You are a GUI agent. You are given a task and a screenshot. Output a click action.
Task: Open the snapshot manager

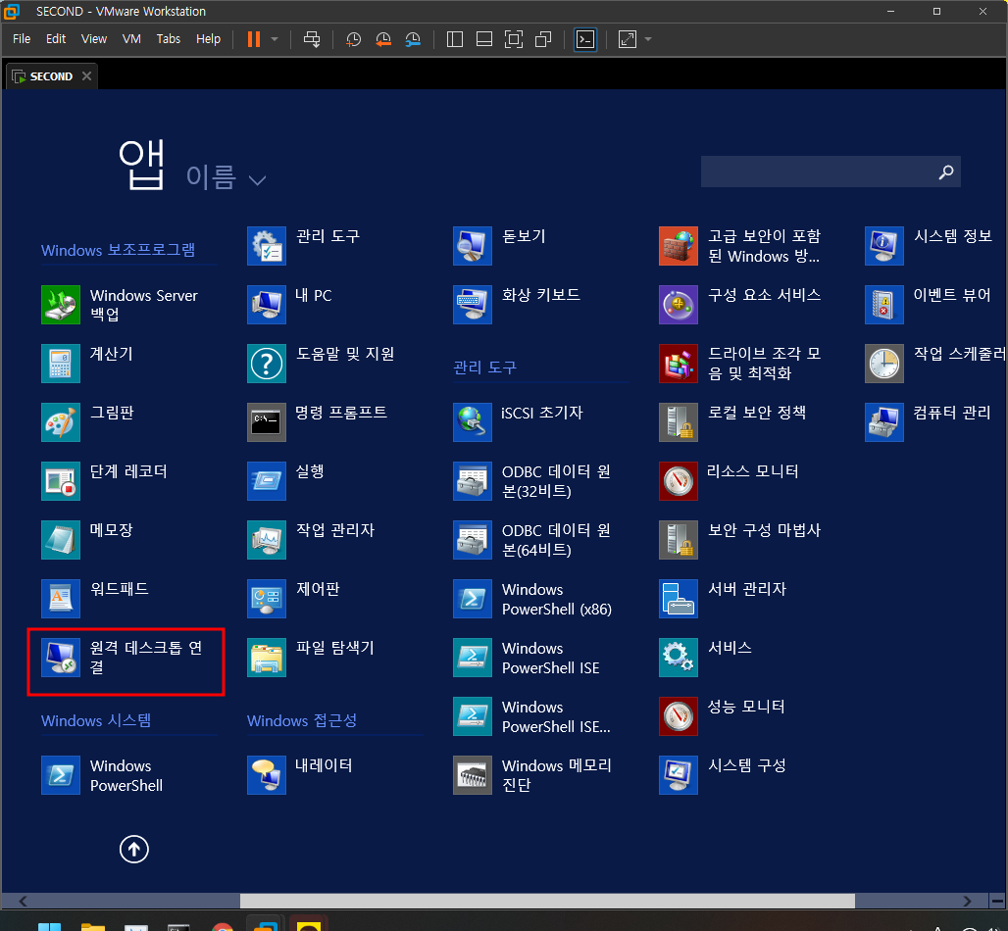click(x=414, y=39)
